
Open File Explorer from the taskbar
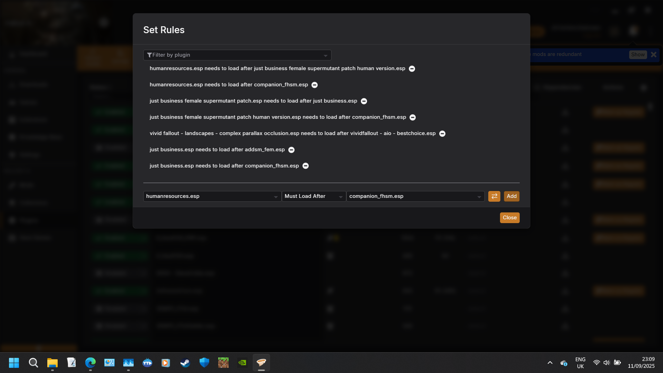[52, 363]
